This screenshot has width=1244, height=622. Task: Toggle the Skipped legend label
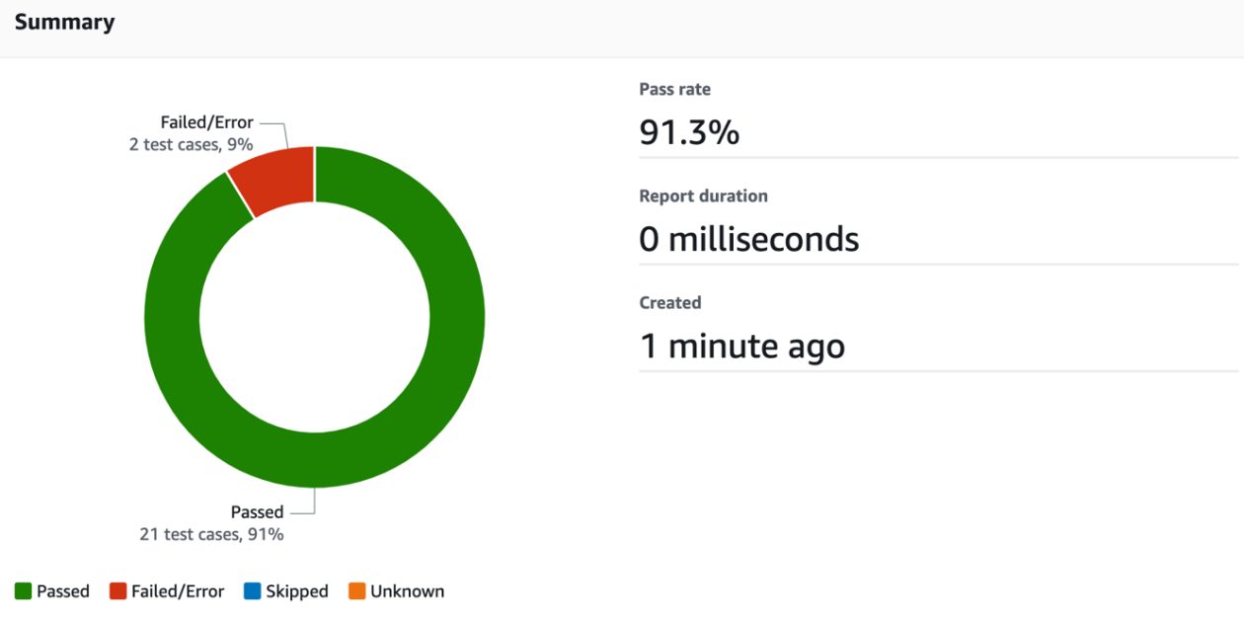coord(297,591)
